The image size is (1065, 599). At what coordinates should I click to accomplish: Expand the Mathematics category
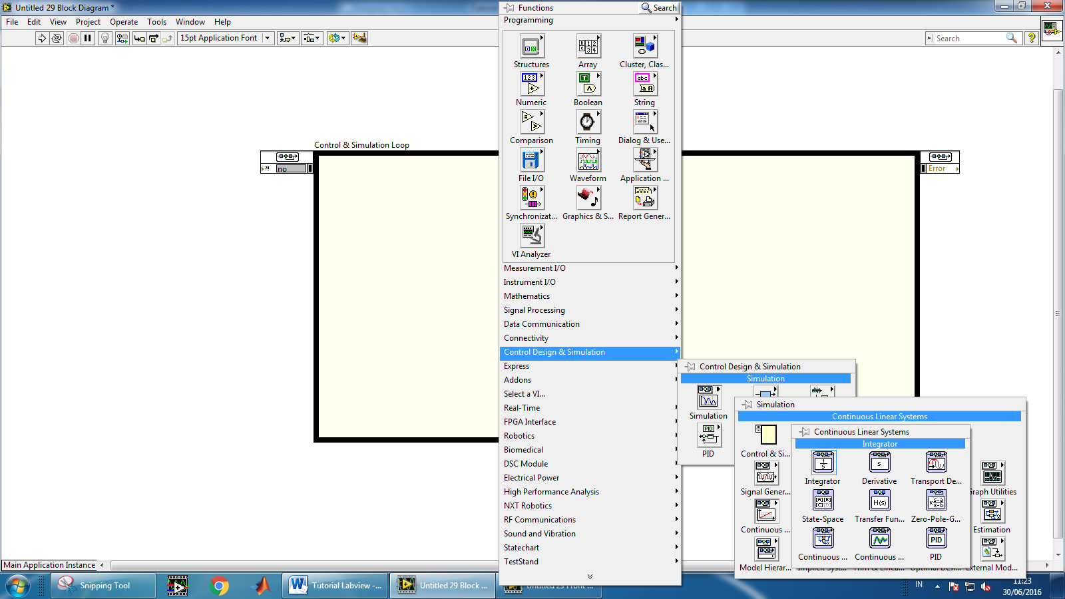pyautogui.click(x=590, y=296)
